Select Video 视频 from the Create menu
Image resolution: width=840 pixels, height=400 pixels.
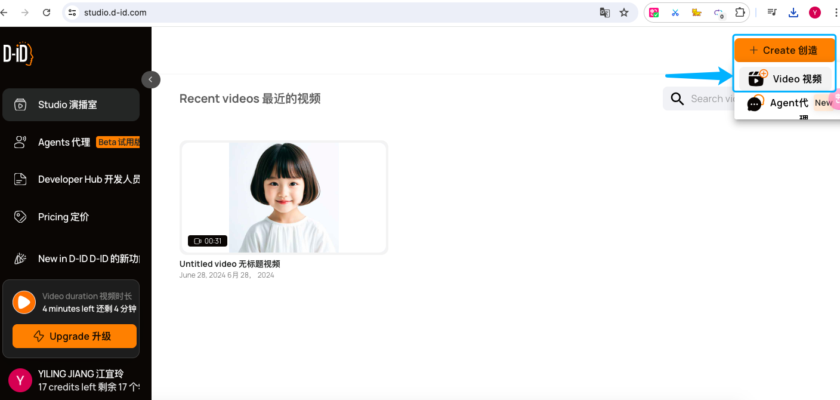point(785,79)
